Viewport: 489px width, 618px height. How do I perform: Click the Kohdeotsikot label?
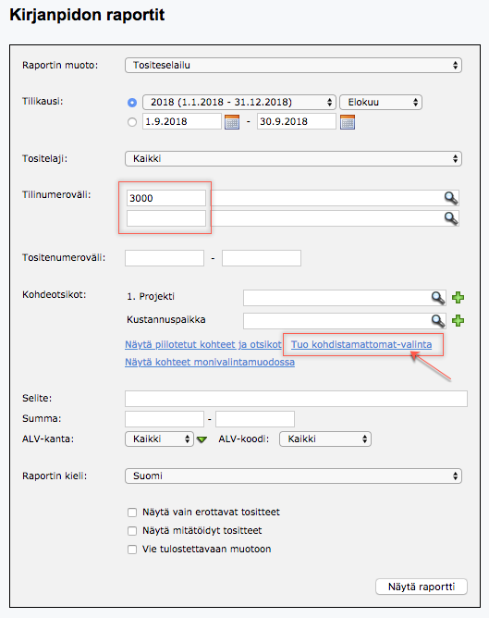pyautogui.click(x=54, y=295)
